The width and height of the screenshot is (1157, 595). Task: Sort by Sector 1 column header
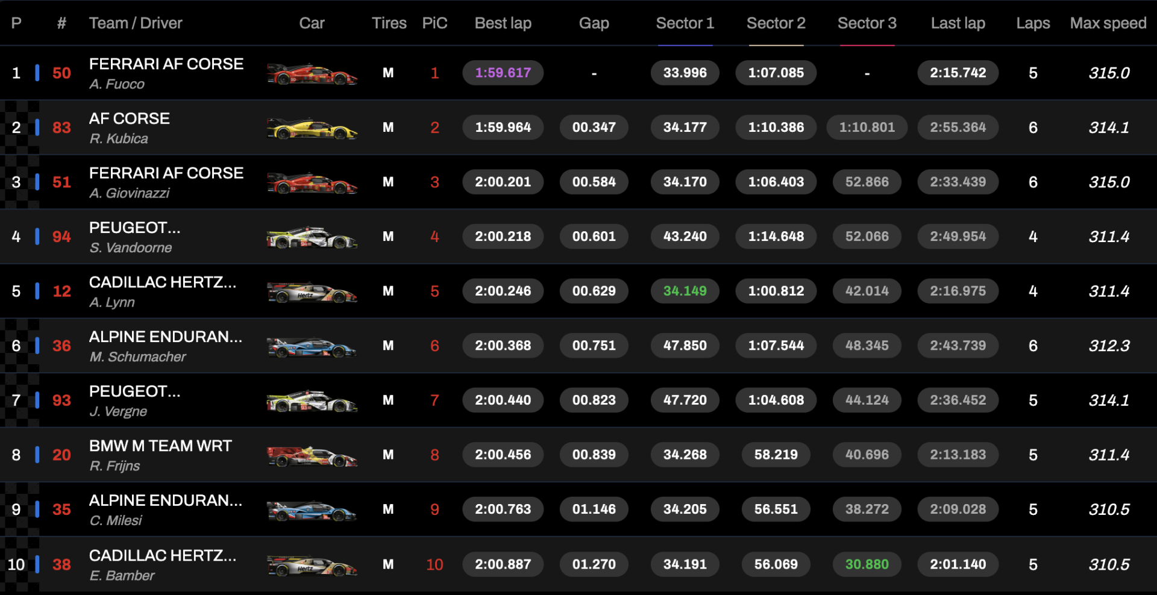tap(685, 23)
